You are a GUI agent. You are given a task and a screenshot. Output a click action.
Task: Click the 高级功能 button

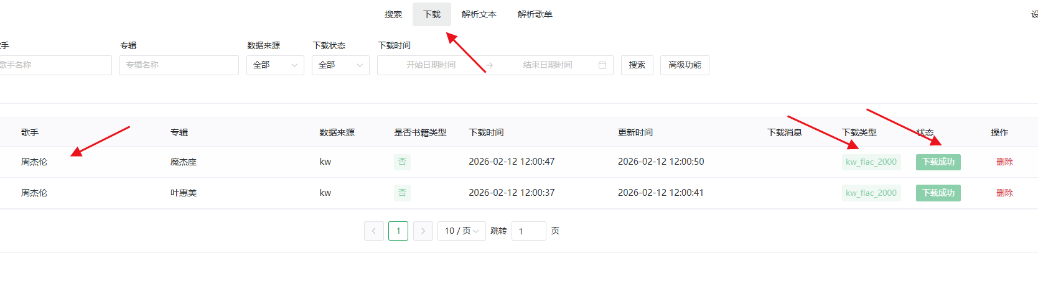(685, 65)
